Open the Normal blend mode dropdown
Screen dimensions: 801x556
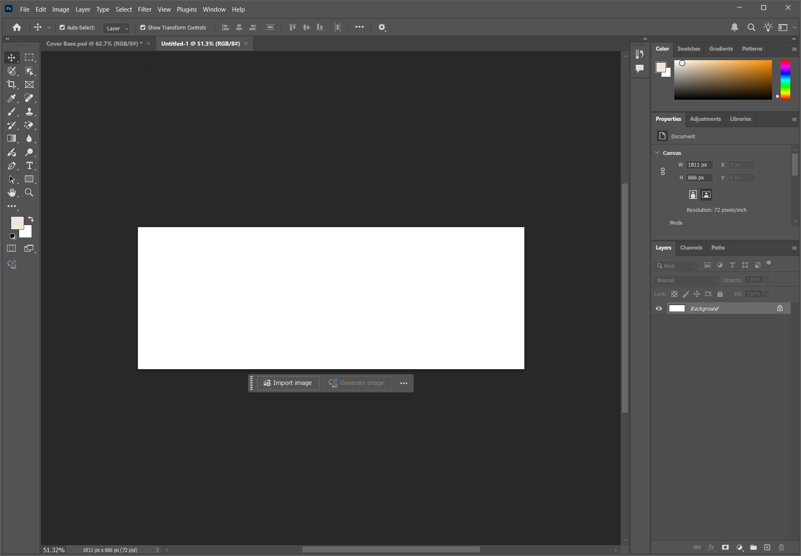[x=686, y=280]
